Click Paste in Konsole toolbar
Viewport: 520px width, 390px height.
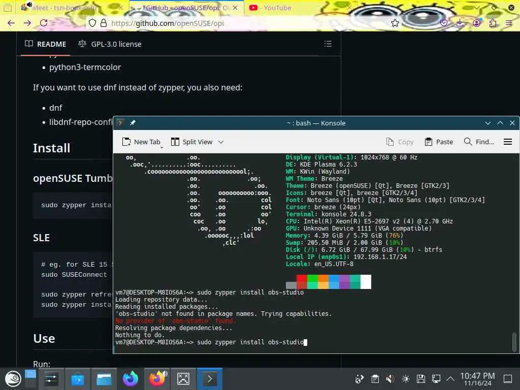coord(439,142)
